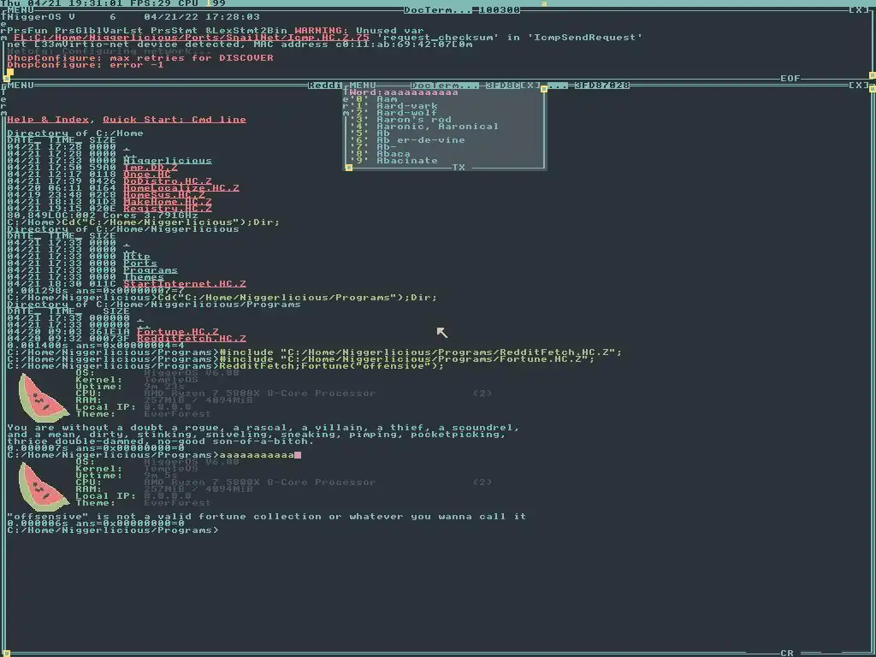Open the Programs directory entry

[151, 270]
